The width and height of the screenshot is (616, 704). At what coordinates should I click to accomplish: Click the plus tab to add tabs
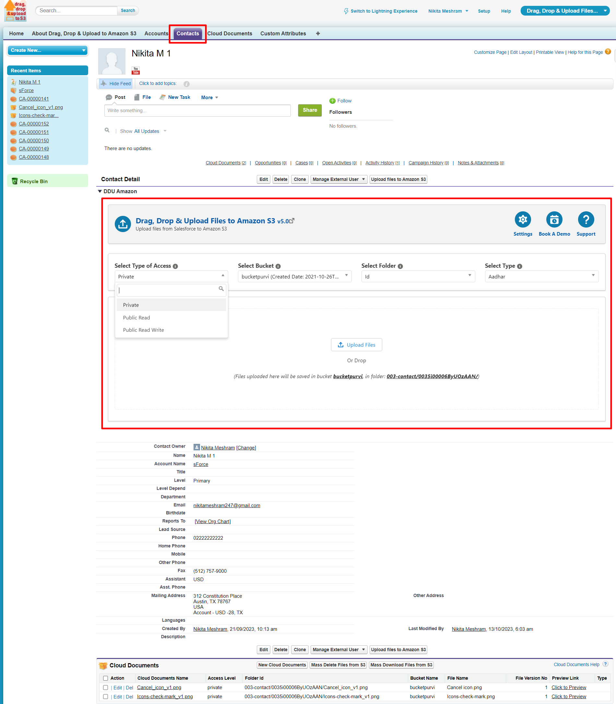click(x=318, y=33)
